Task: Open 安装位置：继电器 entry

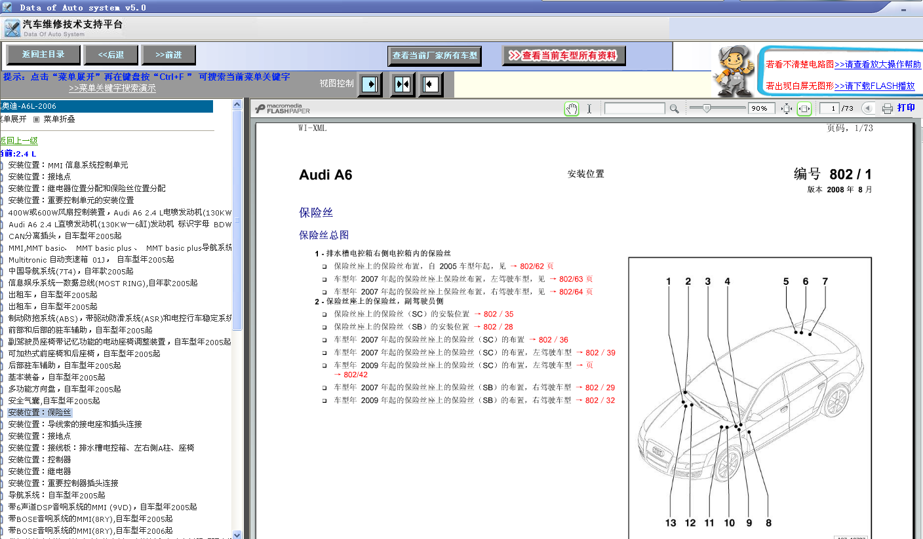Action: click(x=39, y=472)
